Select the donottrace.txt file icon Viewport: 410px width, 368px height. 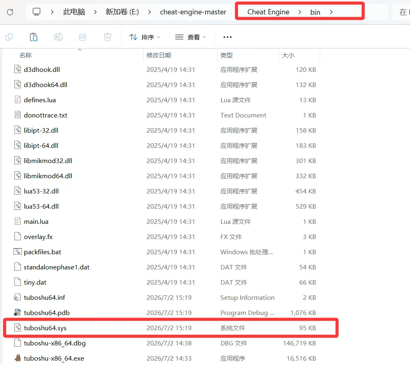point(18,115)
